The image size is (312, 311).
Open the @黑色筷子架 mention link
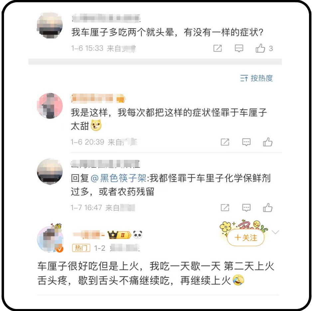(119, 178)
